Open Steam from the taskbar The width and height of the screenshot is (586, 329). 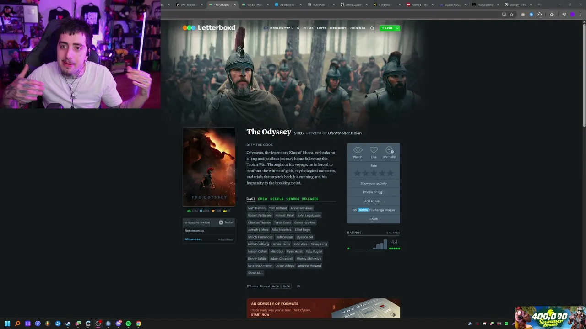68,324
